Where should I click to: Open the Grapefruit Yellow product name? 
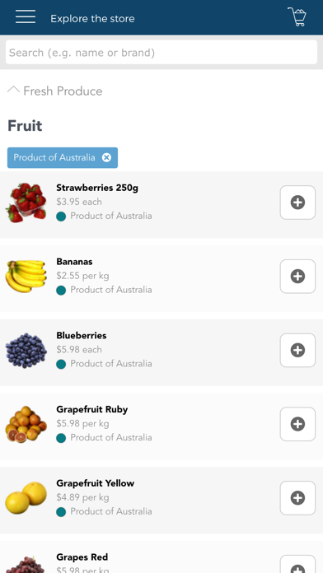pyautogui.click(x=95, y=483)
